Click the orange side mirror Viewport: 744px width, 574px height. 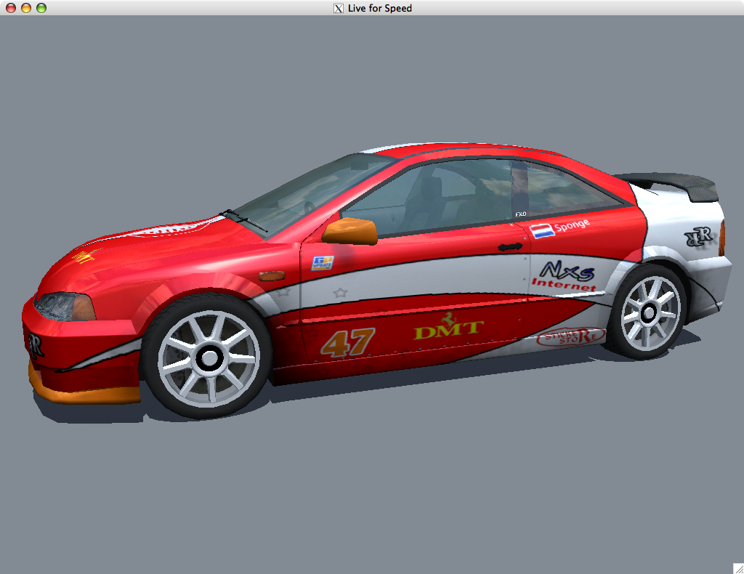[x=350, y=232]
